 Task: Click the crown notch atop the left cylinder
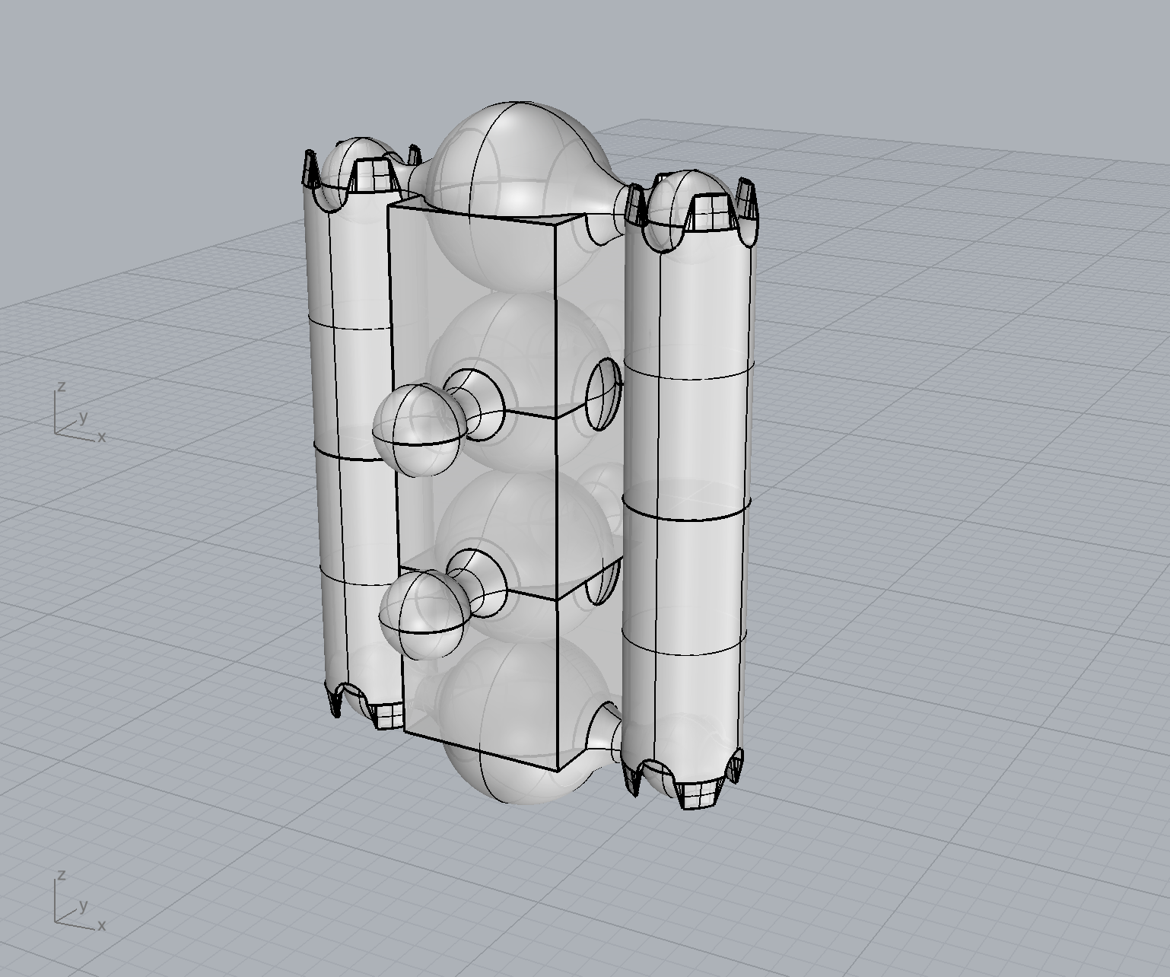(x=373, y=176)
